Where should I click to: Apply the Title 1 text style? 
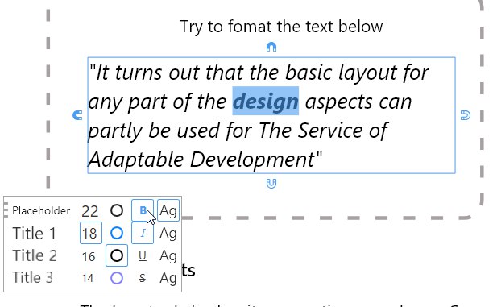34,234
